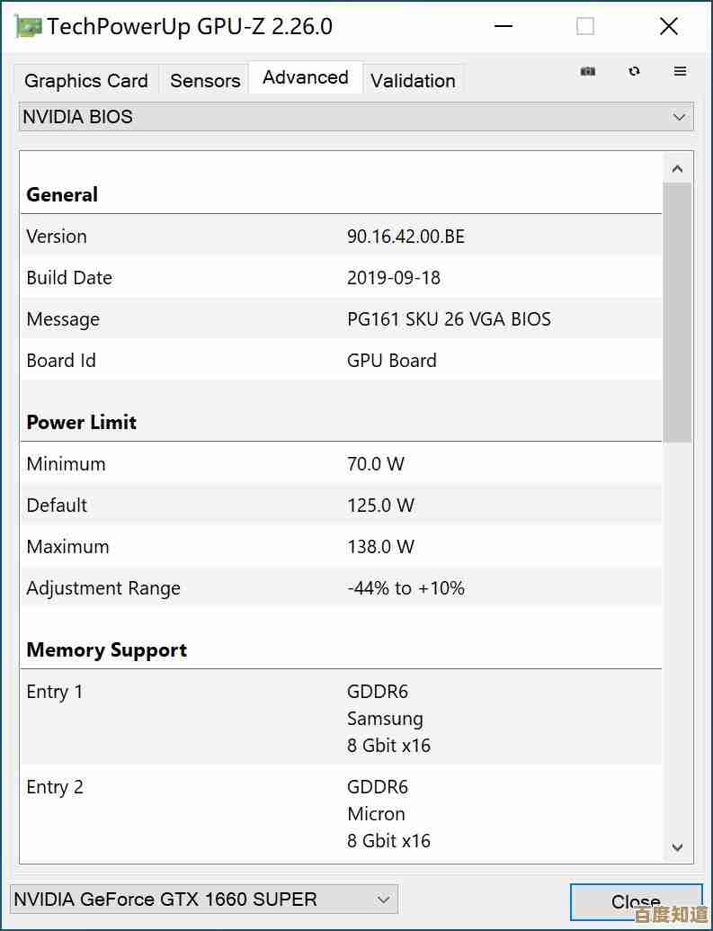
Task: Click the refresh icon
Action: tap(635, 71)
